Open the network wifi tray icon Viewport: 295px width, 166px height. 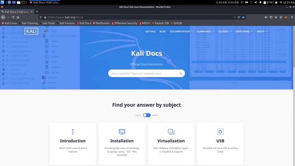[242, 2]
